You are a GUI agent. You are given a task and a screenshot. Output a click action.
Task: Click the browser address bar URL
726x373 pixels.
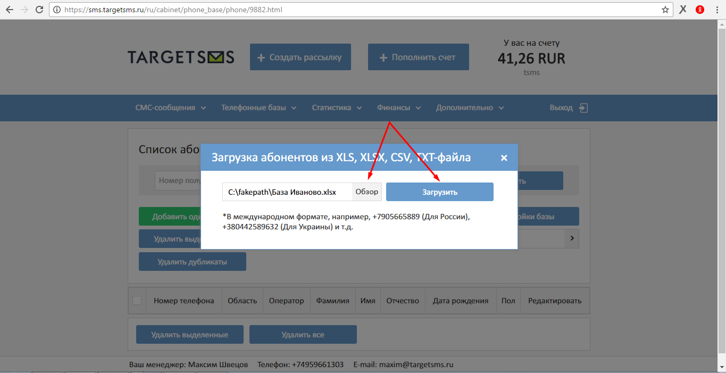[173, 10]
